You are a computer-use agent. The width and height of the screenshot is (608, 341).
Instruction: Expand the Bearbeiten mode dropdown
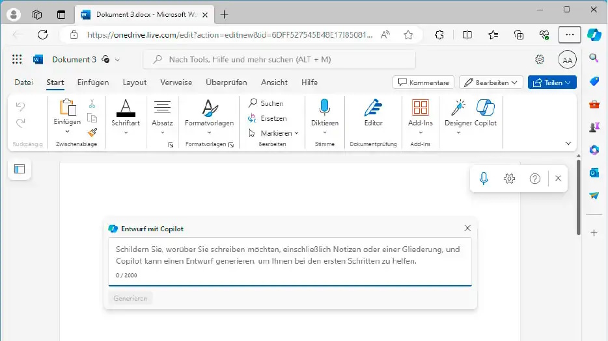point(491,82)
